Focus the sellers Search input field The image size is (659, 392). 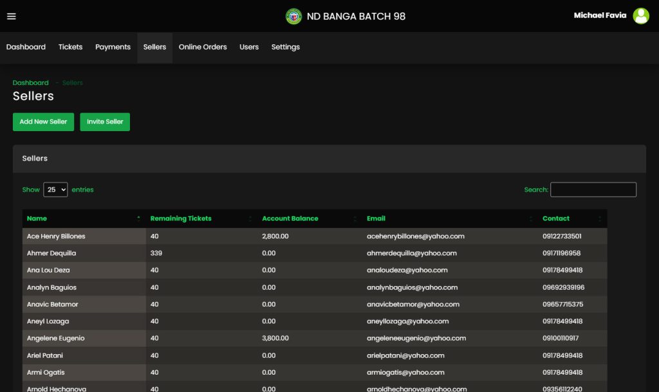pyautogui.click(x=593, y=190)
